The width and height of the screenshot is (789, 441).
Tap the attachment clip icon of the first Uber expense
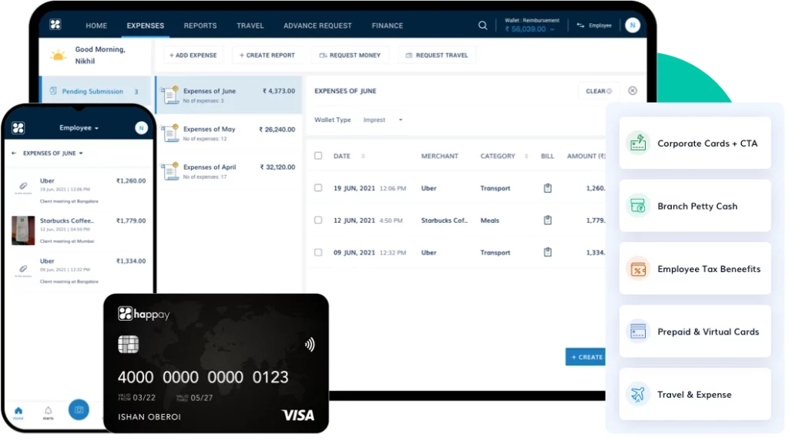[23, 187]
